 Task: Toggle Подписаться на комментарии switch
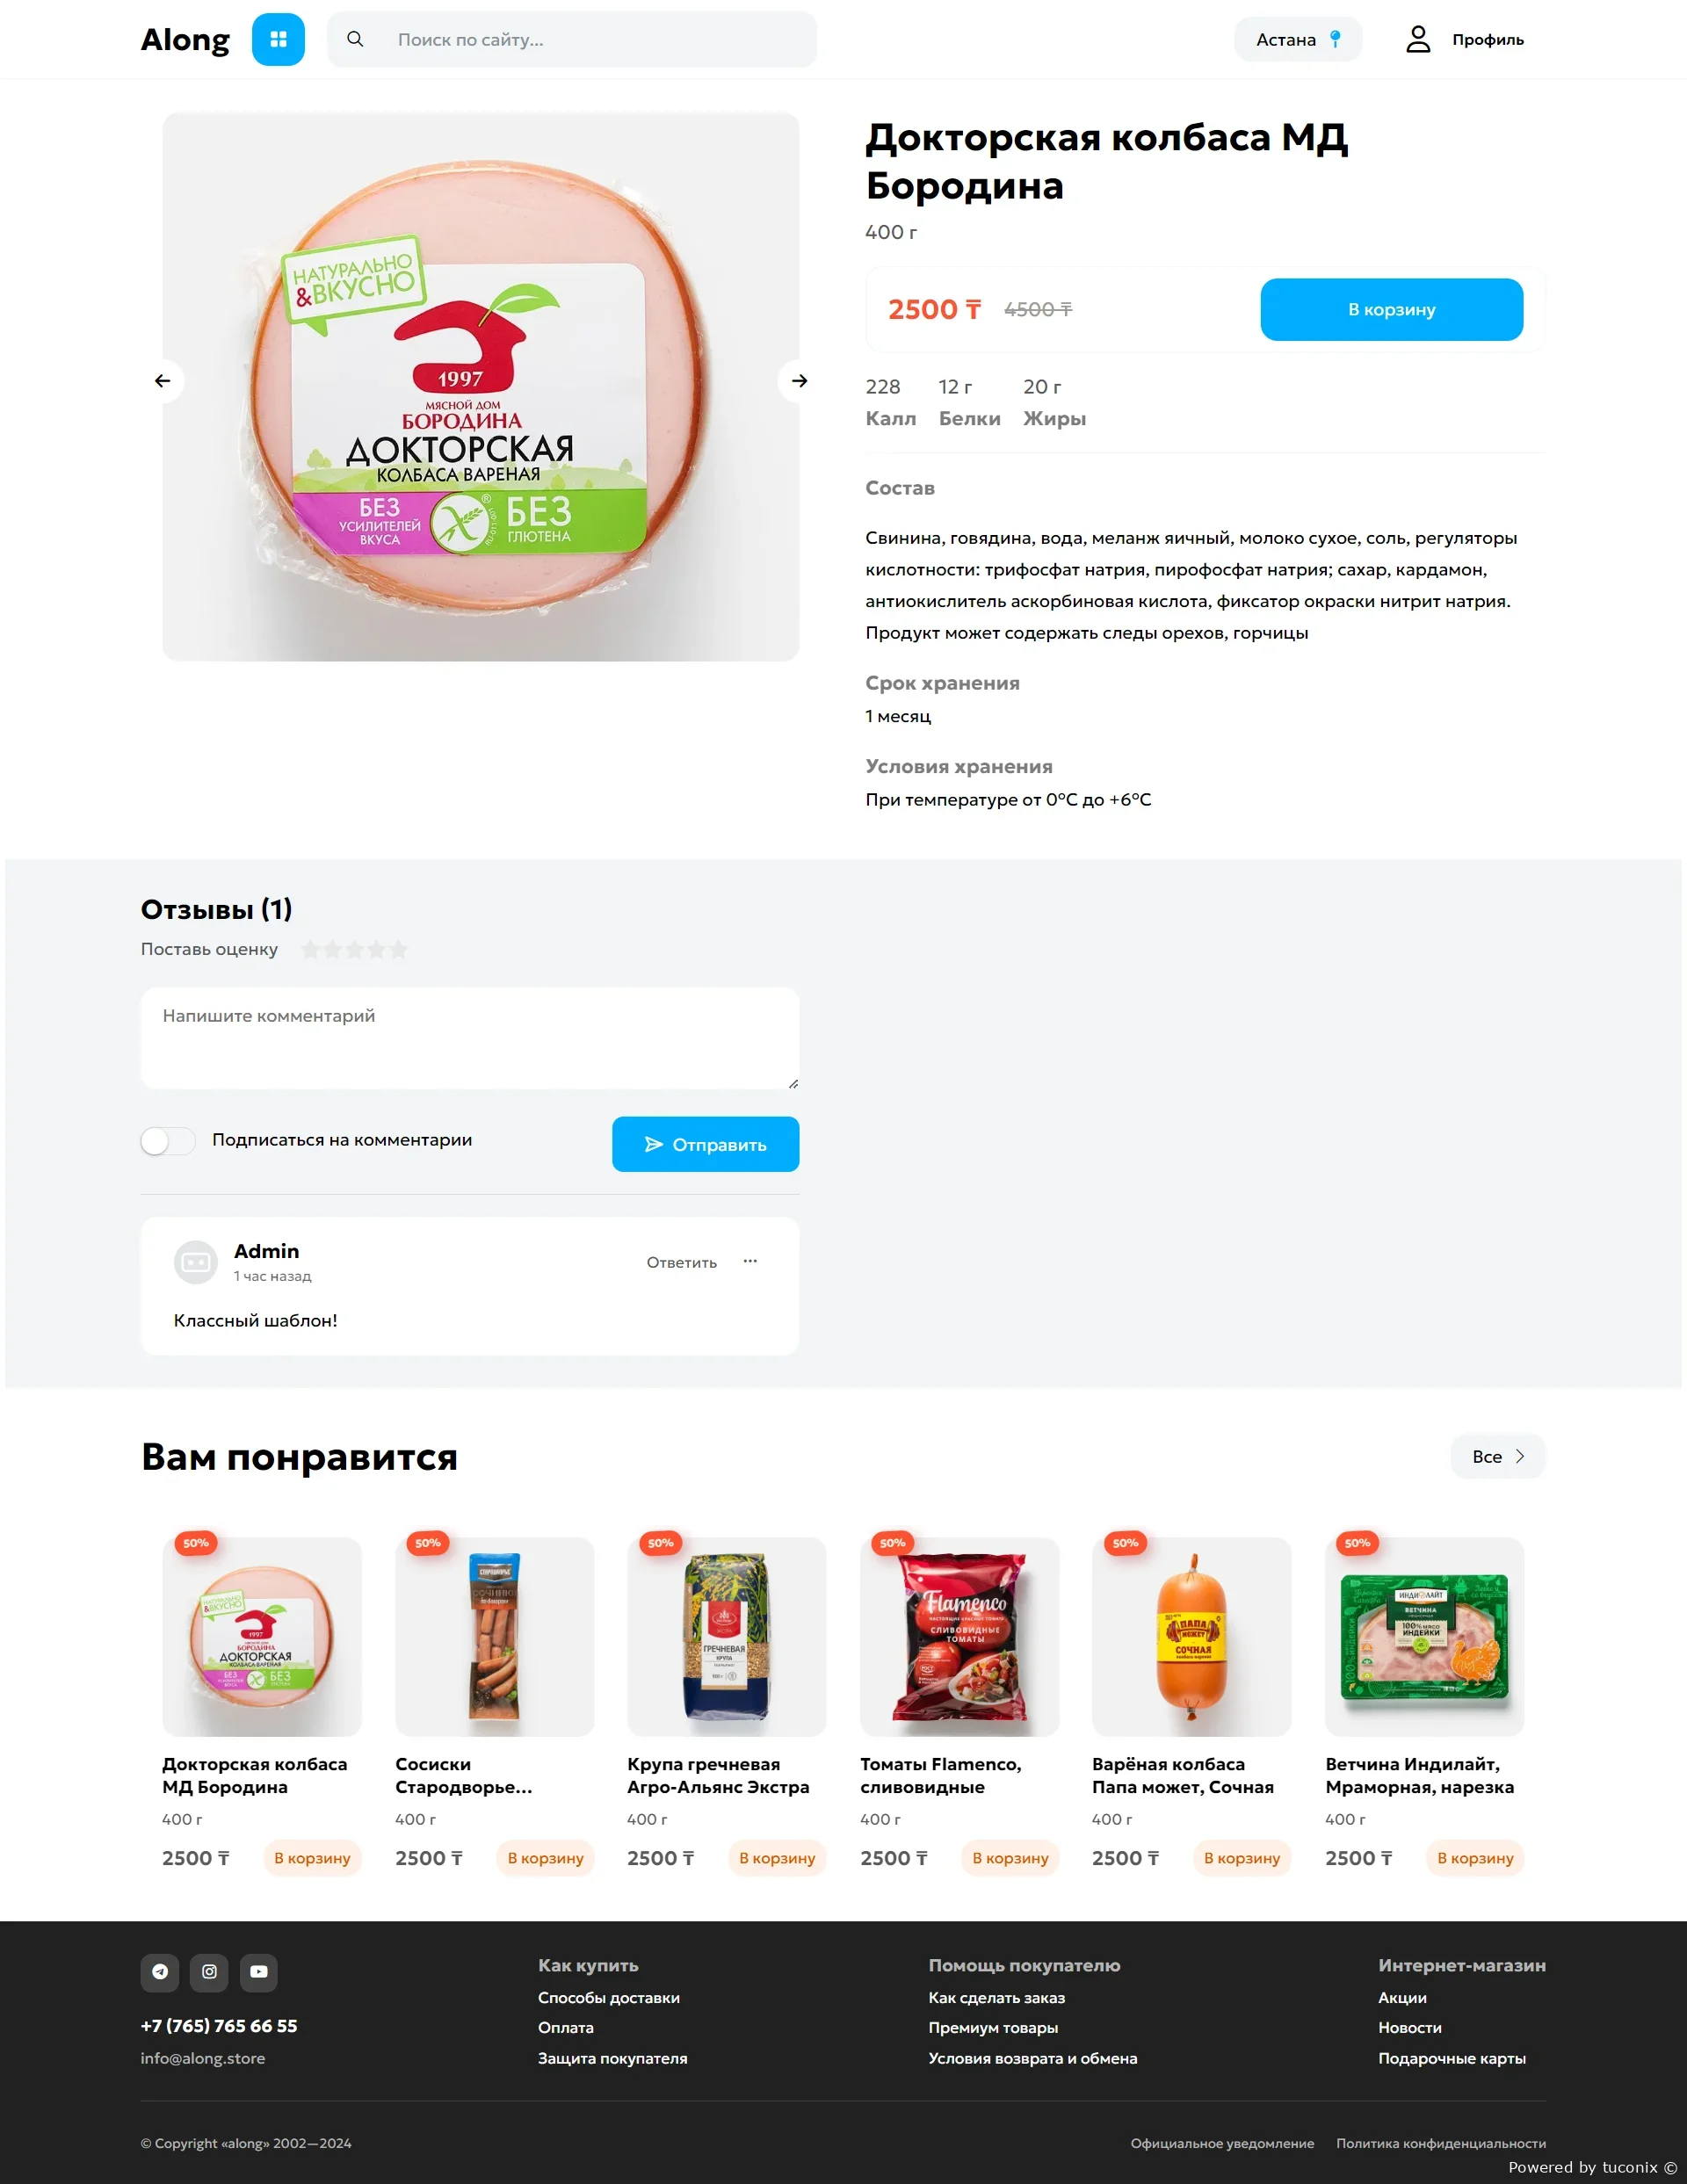[168, 1141]
